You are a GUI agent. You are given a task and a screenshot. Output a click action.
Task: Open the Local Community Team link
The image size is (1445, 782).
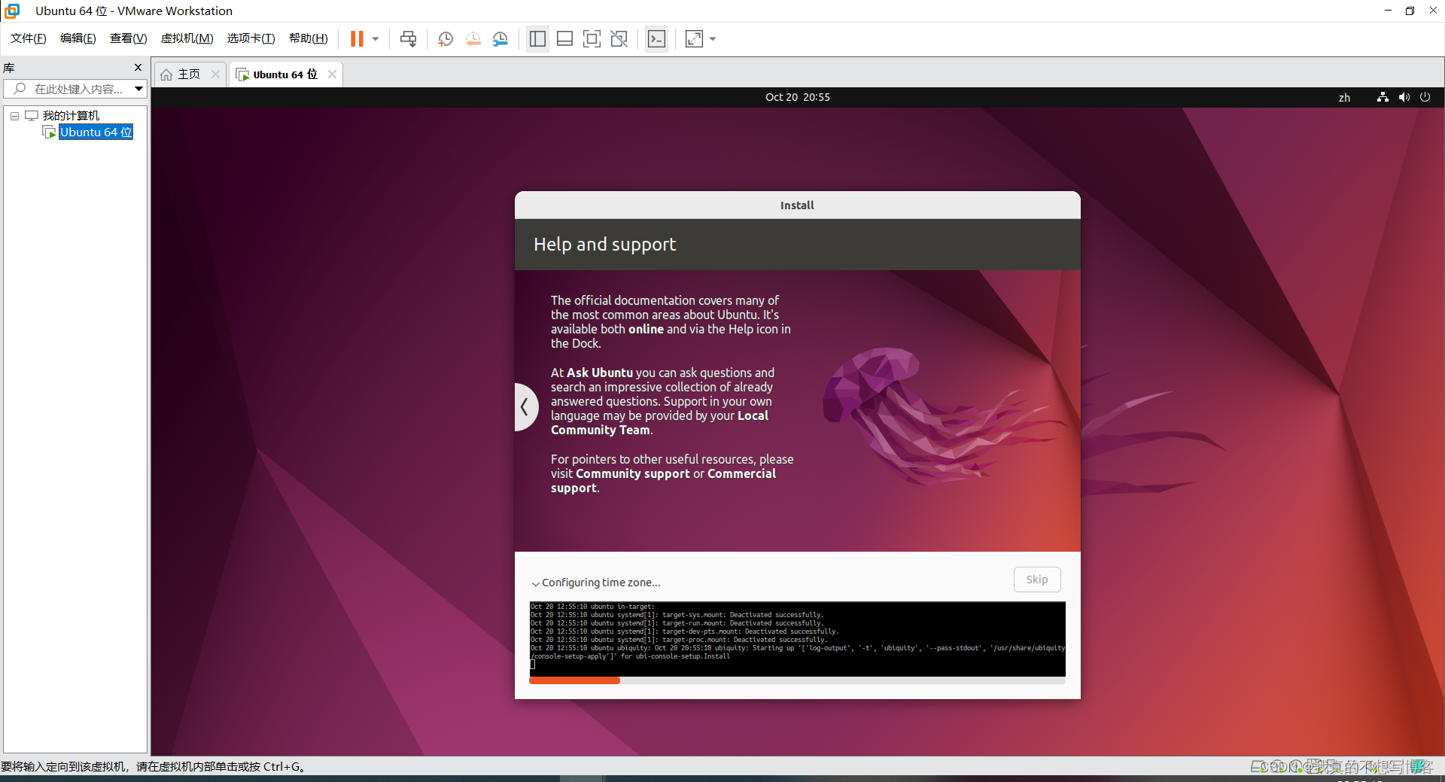(659, 423)
